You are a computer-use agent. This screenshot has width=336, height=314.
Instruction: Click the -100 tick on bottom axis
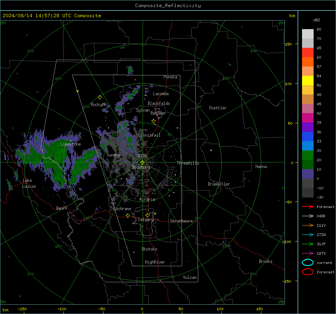(x=62, y=309)
